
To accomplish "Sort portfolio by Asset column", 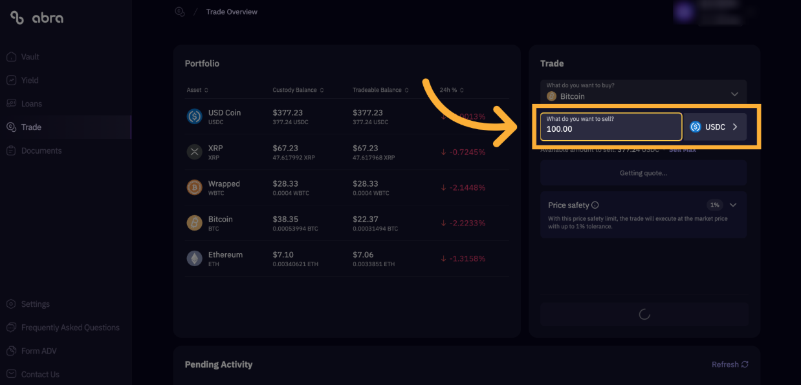I will point(197,90).
